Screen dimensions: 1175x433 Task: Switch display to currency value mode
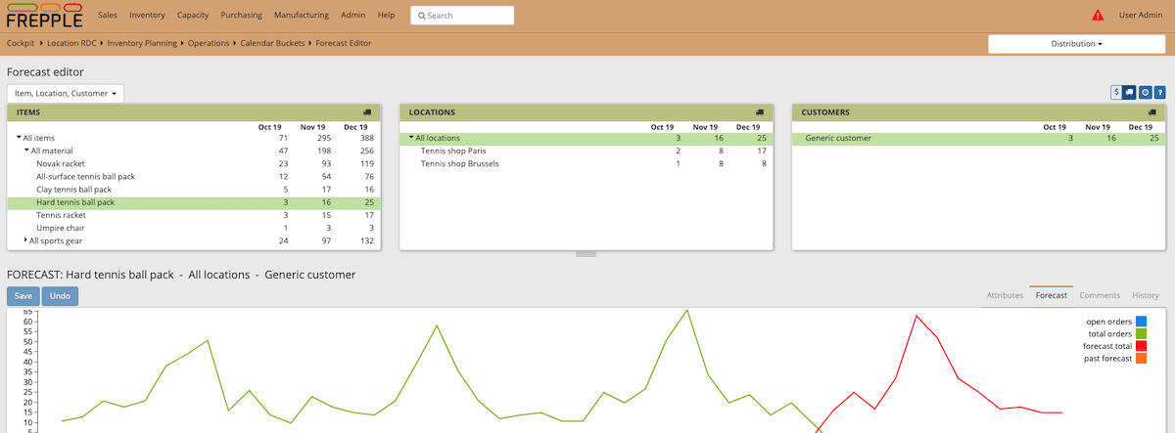[1116, 92]
